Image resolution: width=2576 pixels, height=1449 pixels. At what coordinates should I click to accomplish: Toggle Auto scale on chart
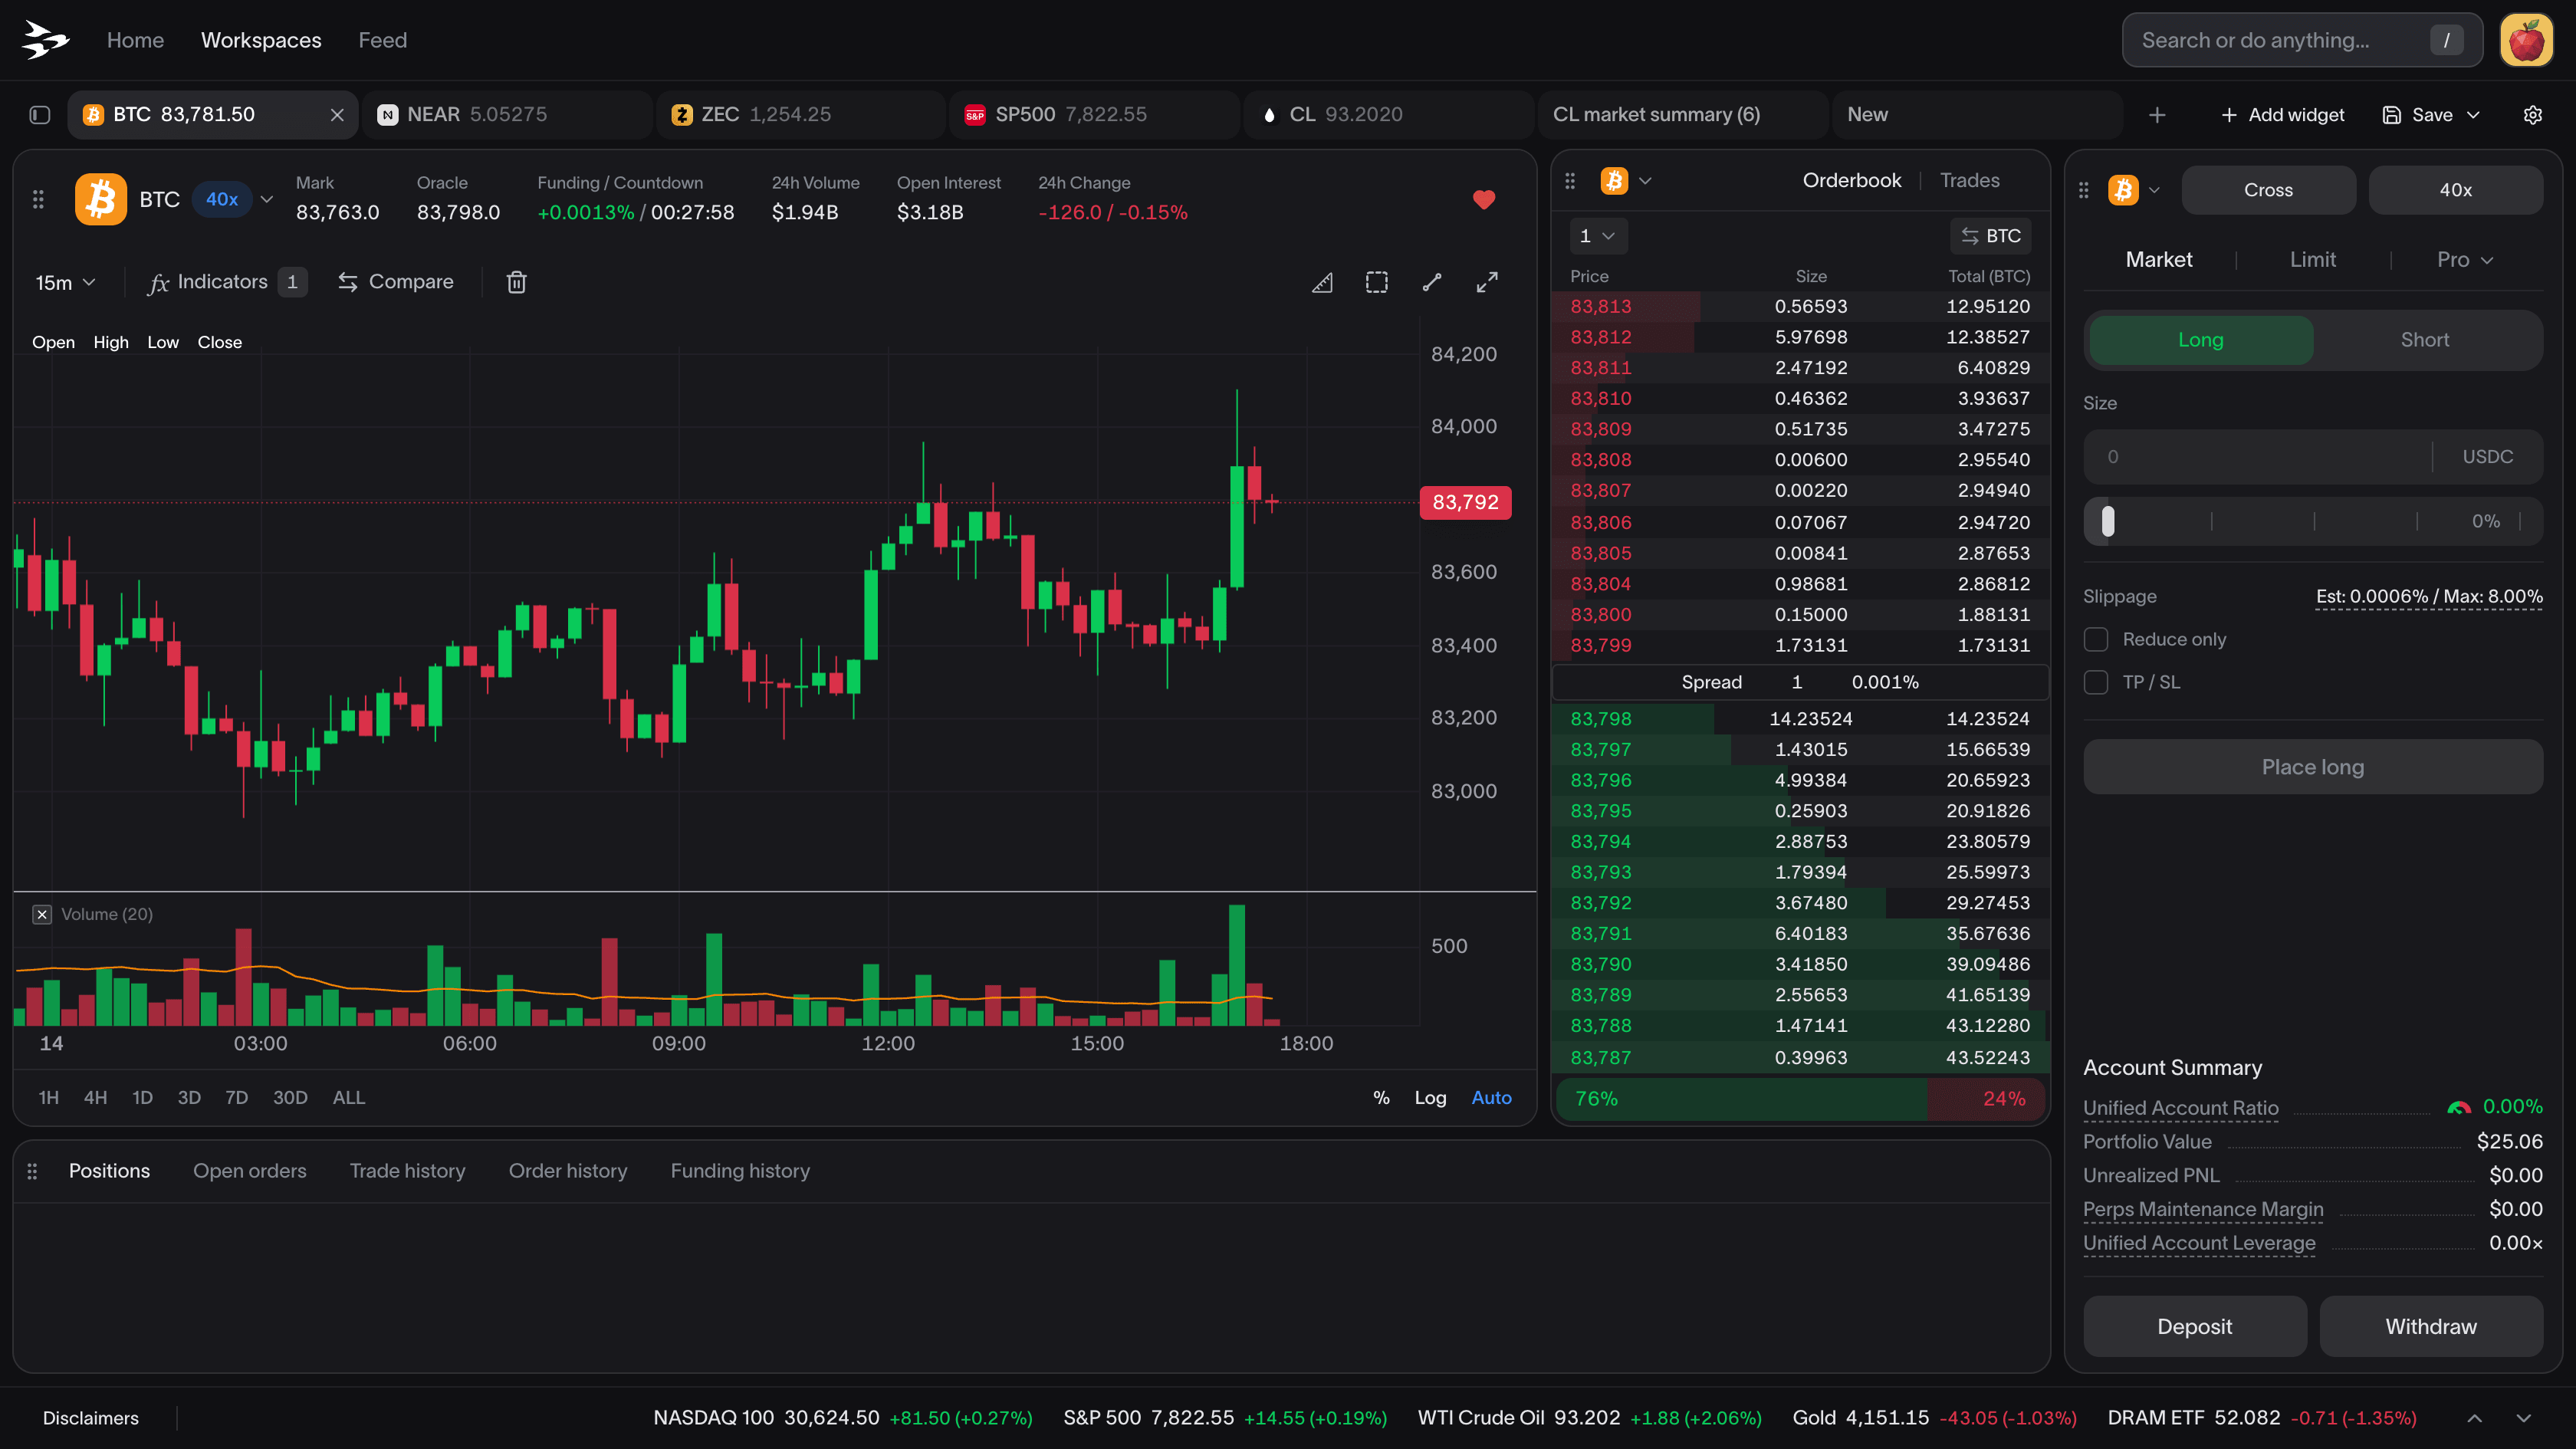1491,1098
